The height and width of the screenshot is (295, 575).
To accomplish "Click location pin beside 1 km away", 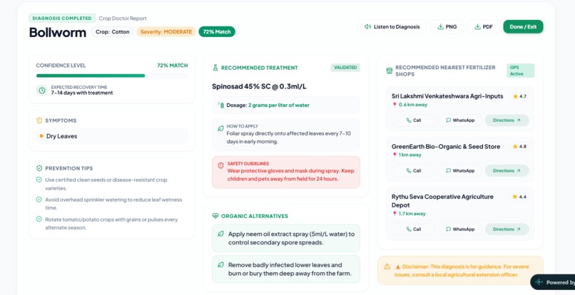I will coord(395,155).
